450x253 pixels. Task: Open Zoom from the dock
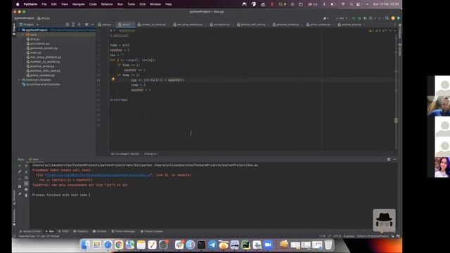pyautogui.click(x=268, y=245)
